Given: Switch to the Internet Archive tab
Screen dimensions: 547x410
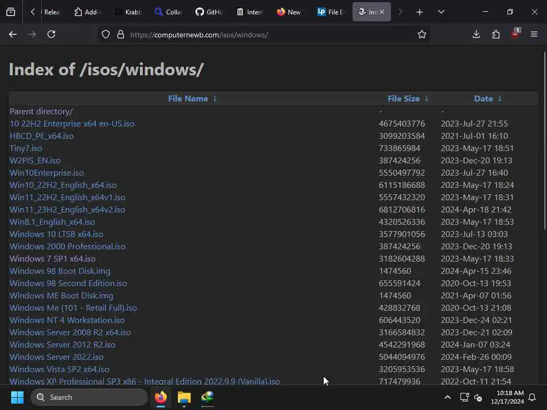Looking at the screenshot, I should coord(249,12).
